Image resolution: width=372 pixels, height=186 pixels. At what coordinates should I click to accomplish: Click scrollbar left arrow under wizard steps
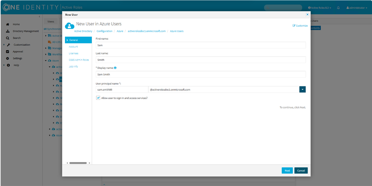click(x=67, y=163)
